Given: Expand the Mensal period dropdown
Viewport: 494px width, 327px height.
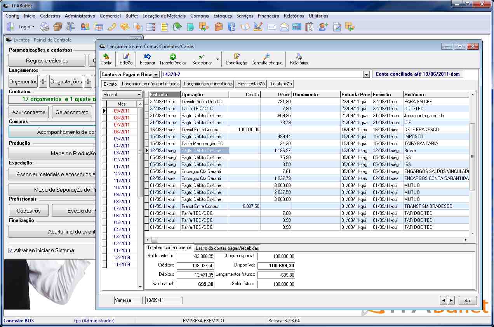Looking at the screenshot, I should (139, 95).
